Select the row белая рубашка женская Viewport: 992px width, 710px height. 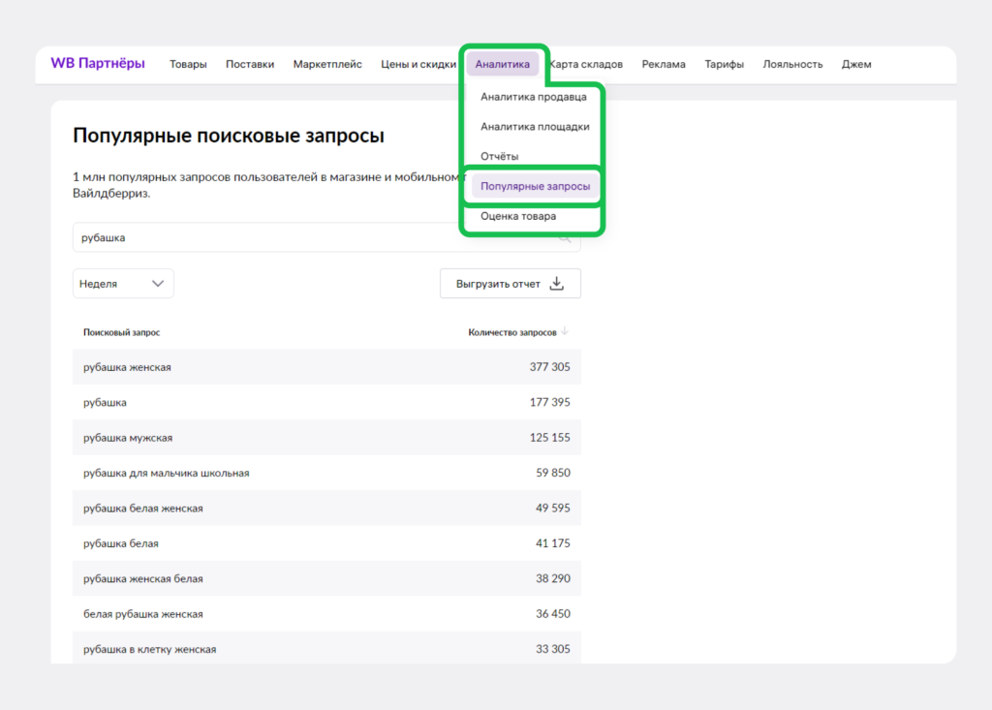326,614
